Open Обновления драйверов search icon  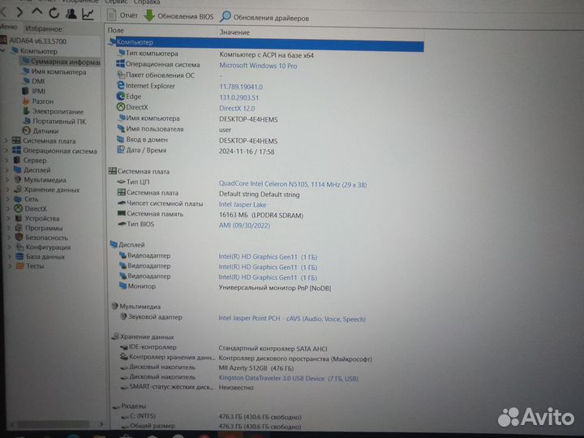coord(225,17)
